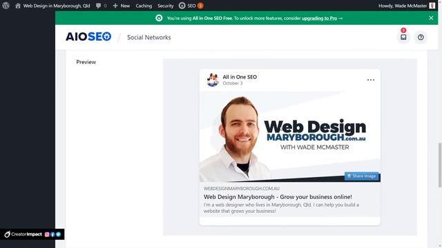Open the notifications inbox icon
Viewport: 442px width, 248px height.
click(x=403, y=37)
